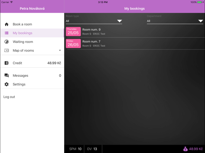Click the 48.99 Kč balance in bottom bar
205x153 pixels.
click(x=196, y=149)
